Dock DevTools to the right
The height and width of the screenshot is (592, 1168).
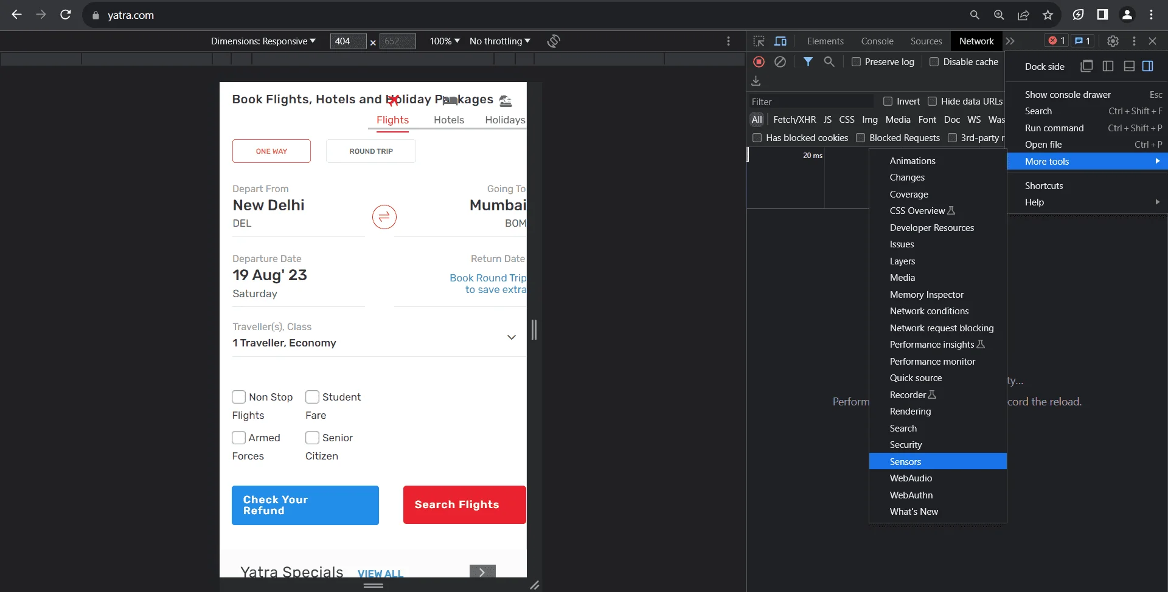coord(1148,66)
